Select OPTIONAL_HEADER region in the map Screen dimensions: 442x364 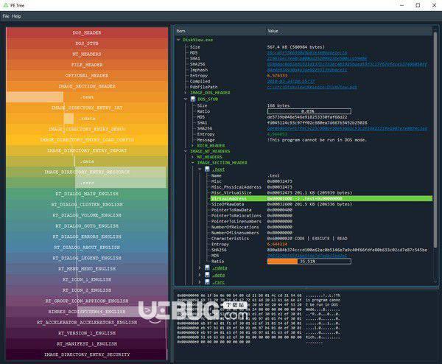pyautogui.click(x=87, y=75)
